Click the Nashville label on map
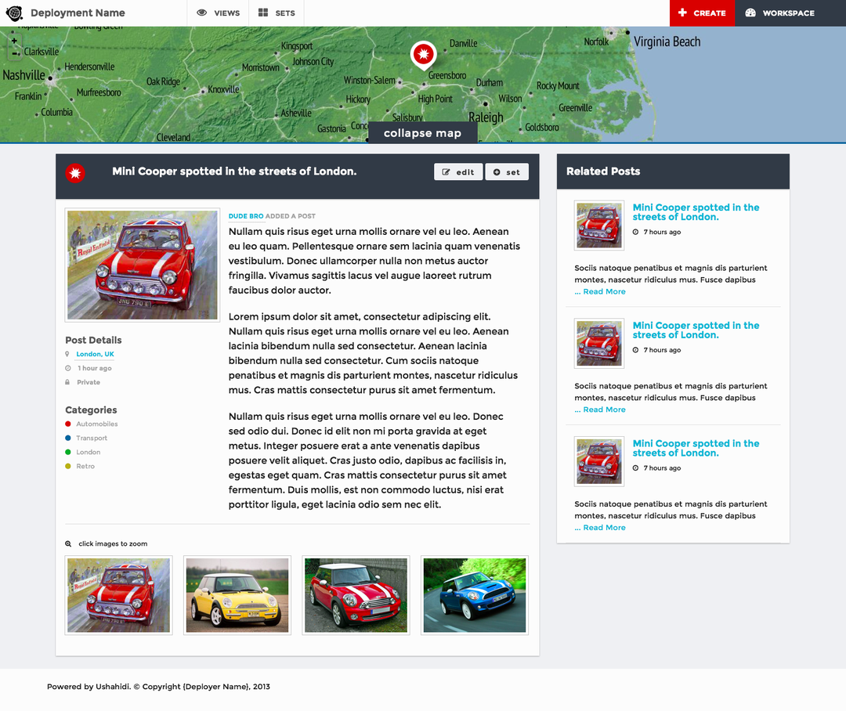Image resolution: width=846 pixels, height=711 pixels. (x=23, y=75)
